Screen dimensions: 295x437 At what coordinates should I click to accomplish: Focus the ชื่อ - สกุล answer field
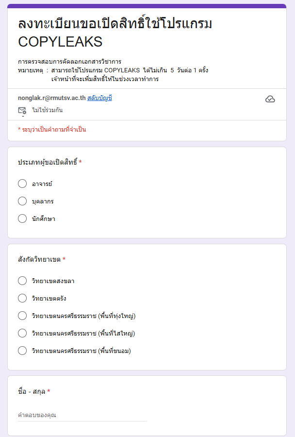pyautogui.click(x=82, y=415)
